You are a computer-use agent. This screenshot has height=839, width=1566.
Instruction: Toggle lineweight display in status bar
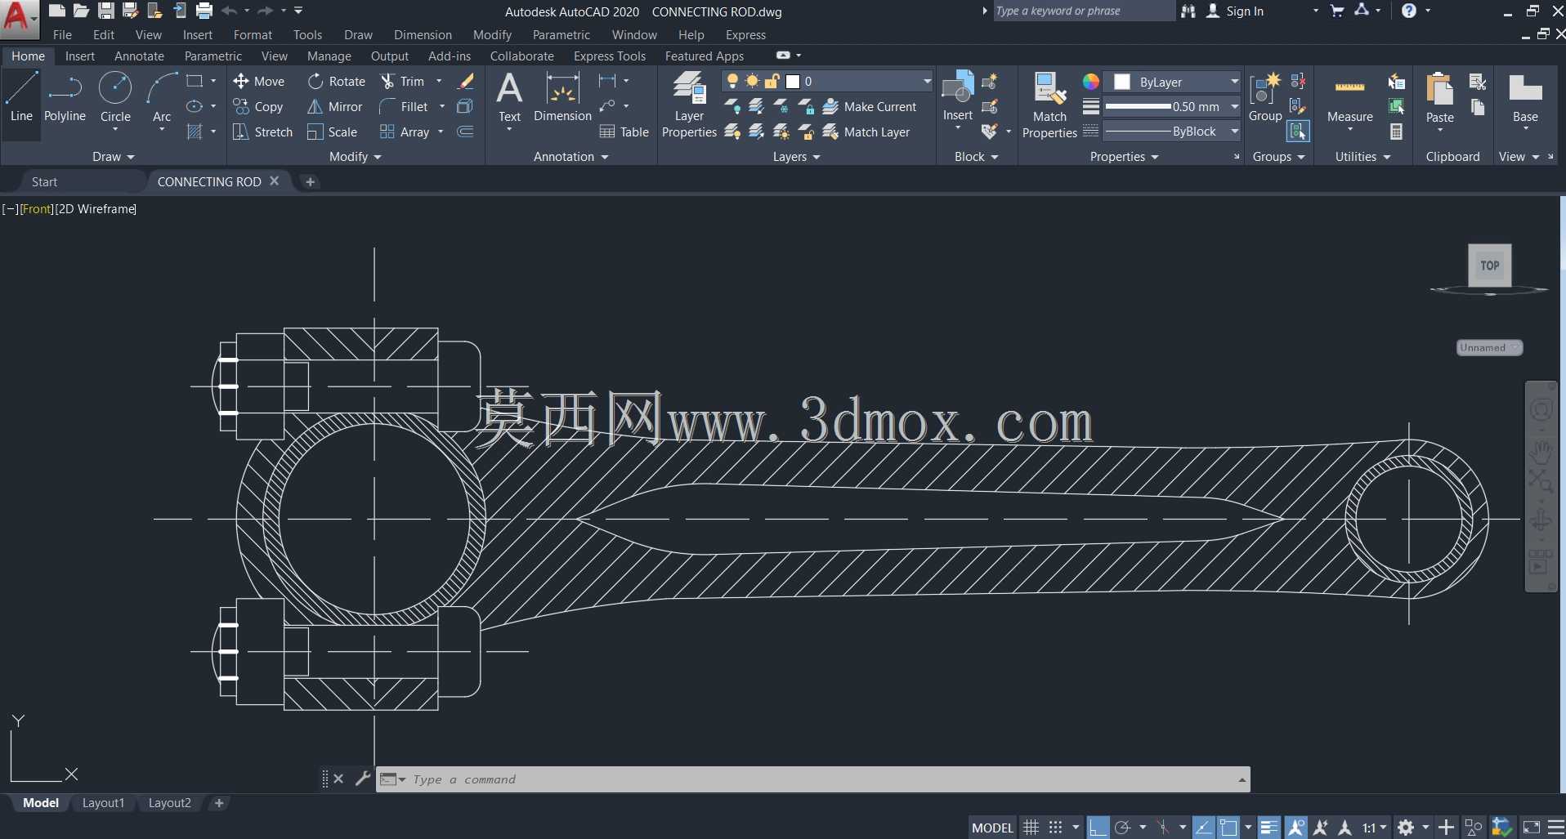pos(1268,828)
